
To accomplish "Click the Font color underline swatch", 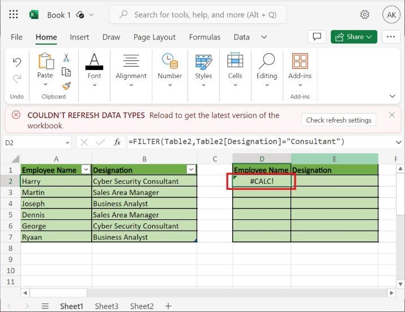I will 94,67.
